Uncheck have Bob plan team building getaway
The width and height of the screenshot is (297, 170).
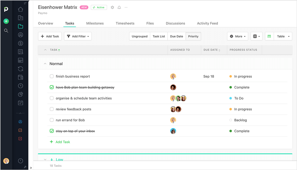(52, 87)
